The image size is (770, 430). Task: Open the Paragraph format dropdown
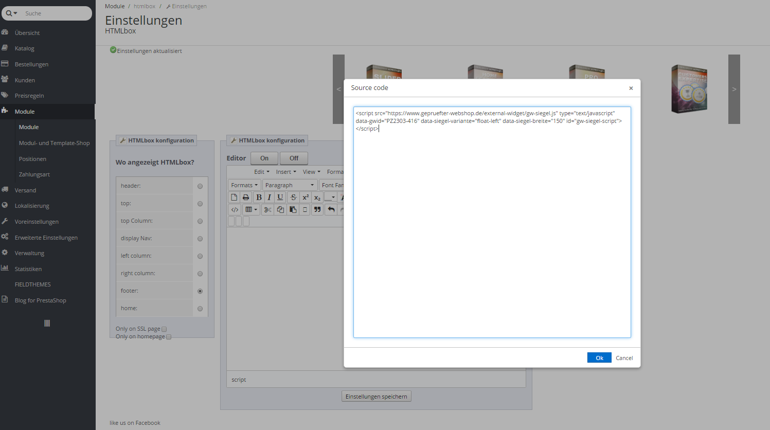[290, 185]
